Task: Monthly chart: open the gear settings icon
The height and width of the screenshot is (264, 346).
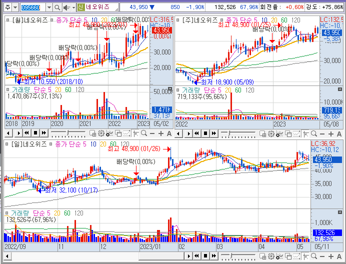Action: click(x=101, y=133)
